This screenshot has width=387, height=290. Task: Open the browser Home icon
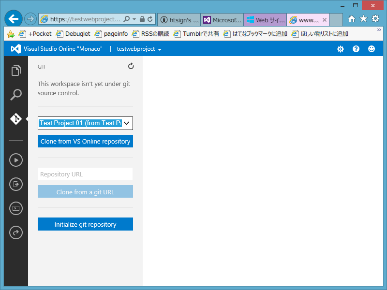click(x=352, y=18)
